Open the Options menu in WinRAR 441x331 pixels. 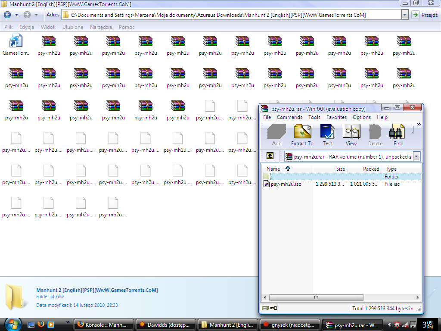click(x=361, y=117)
